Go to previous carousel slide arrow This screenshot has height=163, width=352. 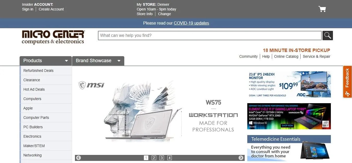78,158
